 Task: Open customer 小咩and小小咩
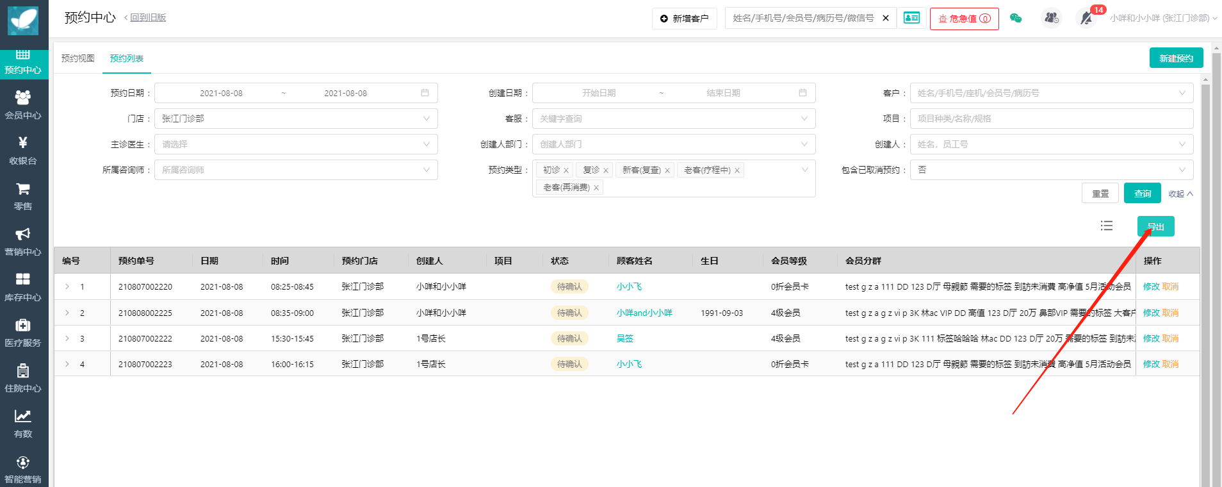[x=644, y=313]
